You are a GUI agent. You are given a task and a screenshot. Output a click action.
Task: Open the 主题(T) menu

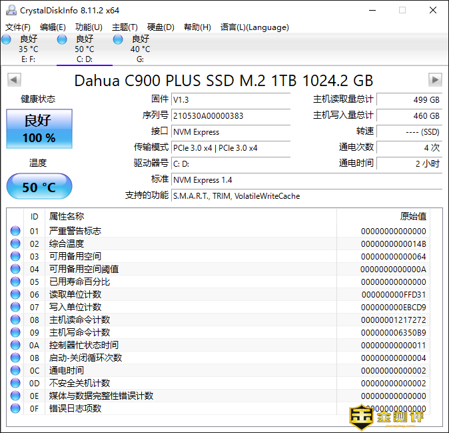pyautogui.click(x=125, y=27)
